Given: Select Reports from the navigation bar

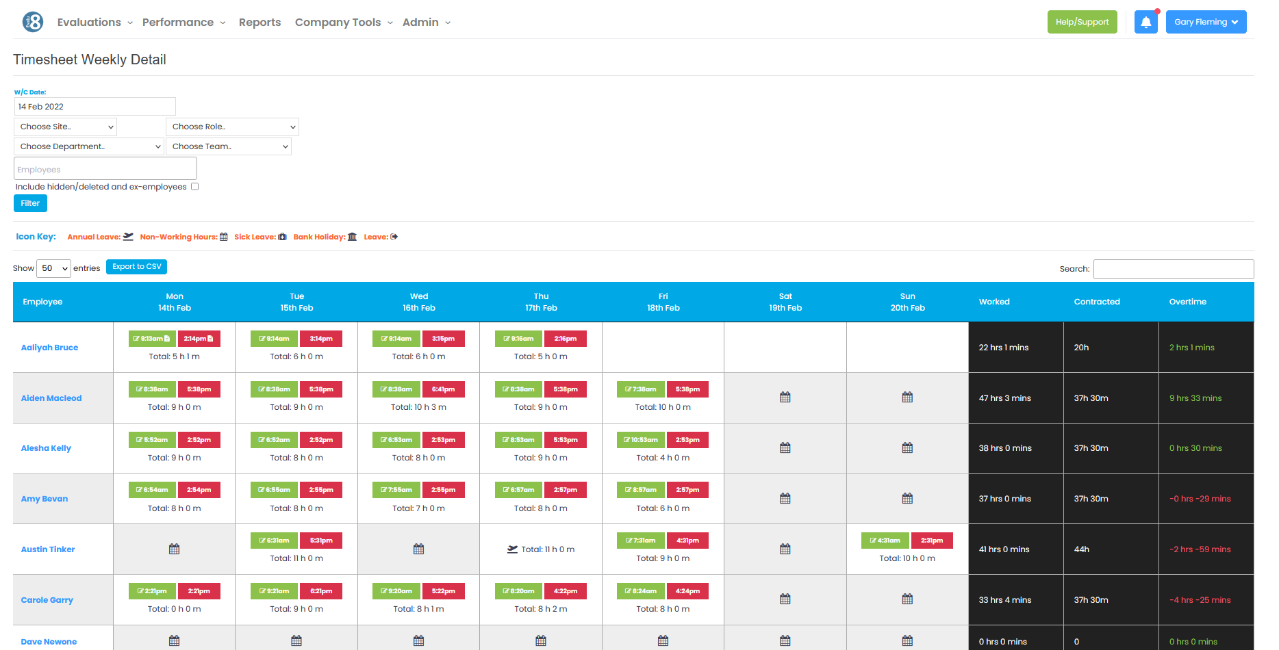Looking at the screenshot, I should pos(259,22).
